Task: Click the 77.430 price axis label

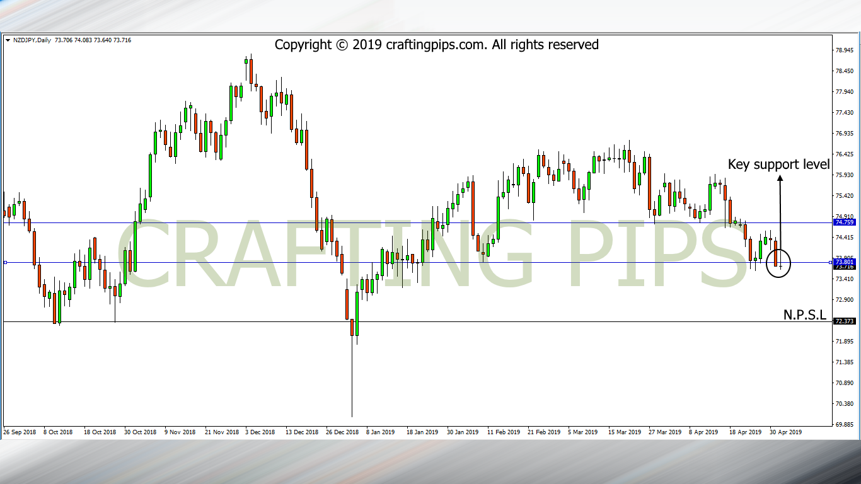Action: click(845, 112)
